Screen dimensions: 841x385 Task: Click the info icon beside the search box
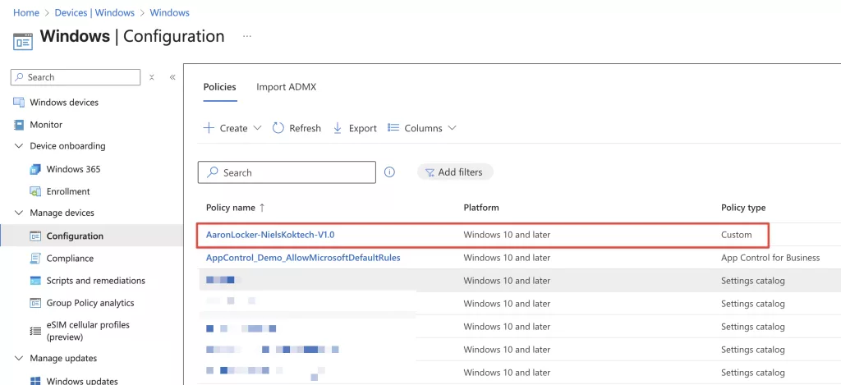[390, 172]
